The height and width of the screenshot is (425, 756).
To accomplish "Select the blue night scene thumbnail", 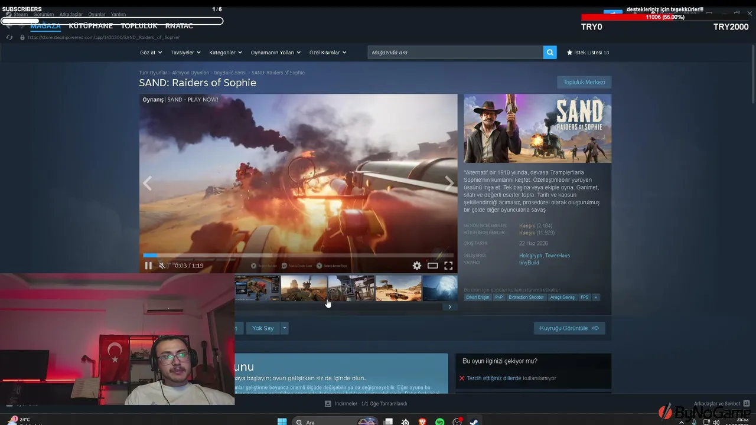I will pyautogui.click(x=440, y=288).
